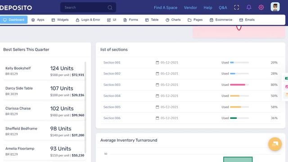
Task: Focus the Search input field
Action: 88,7
